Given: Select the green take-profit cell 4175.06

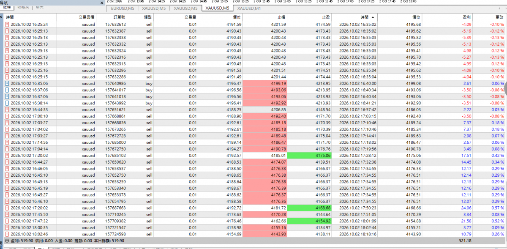Looking at the screenshot, I should 309,156.
